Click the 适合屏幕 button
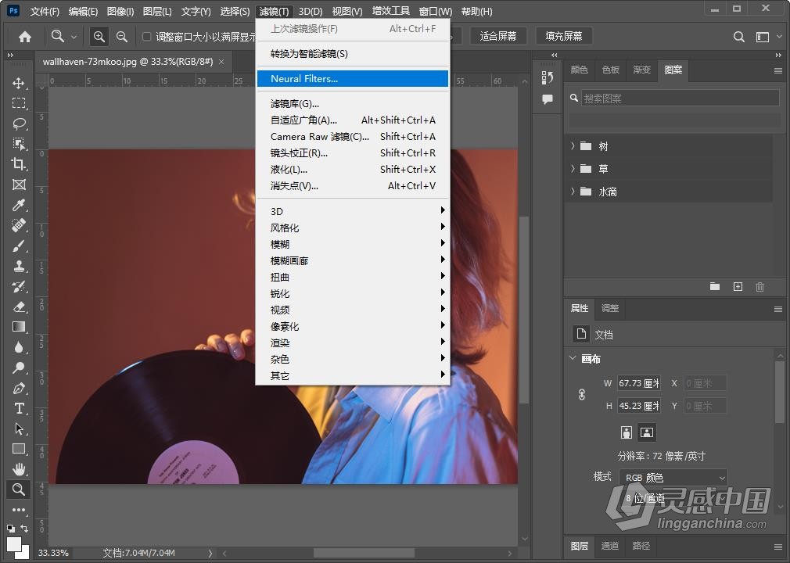 [x=498, y=35]
